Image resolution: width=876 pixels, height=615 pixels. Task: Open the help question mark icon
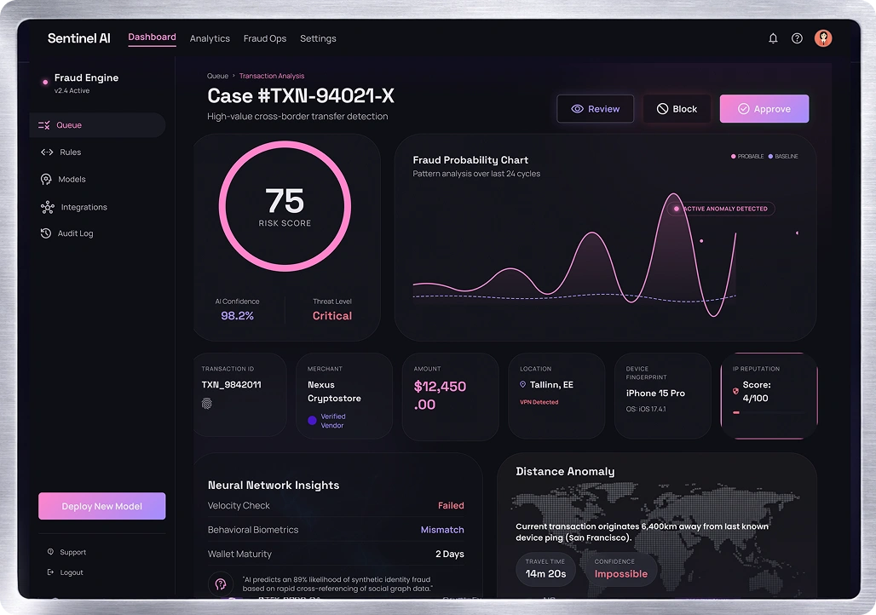point(797,38)
